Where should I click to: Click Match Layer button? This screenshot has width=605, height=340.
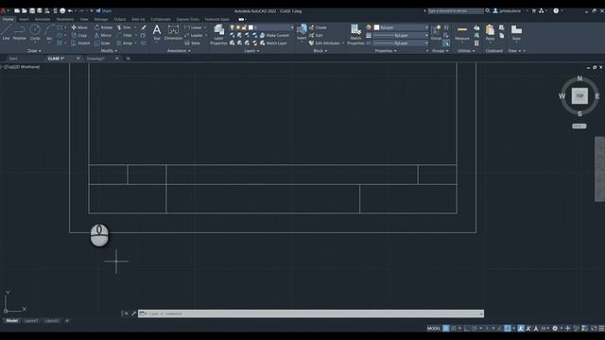pyautogui.click(x=273, y=43)
